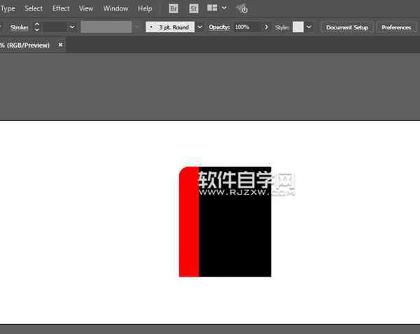Open the Help menu
420x334 pixels.
[x=145, y=8]
